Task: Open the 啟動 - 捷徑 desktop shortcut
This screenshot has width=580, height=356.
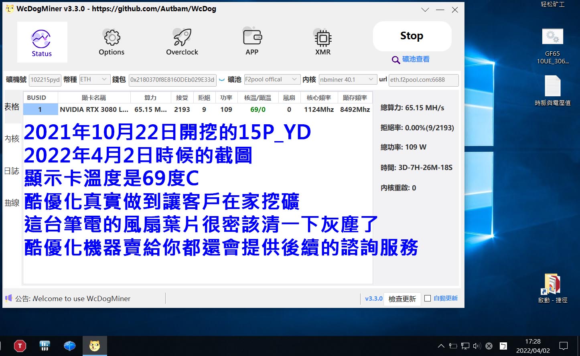Action: [x=553, y=288]
